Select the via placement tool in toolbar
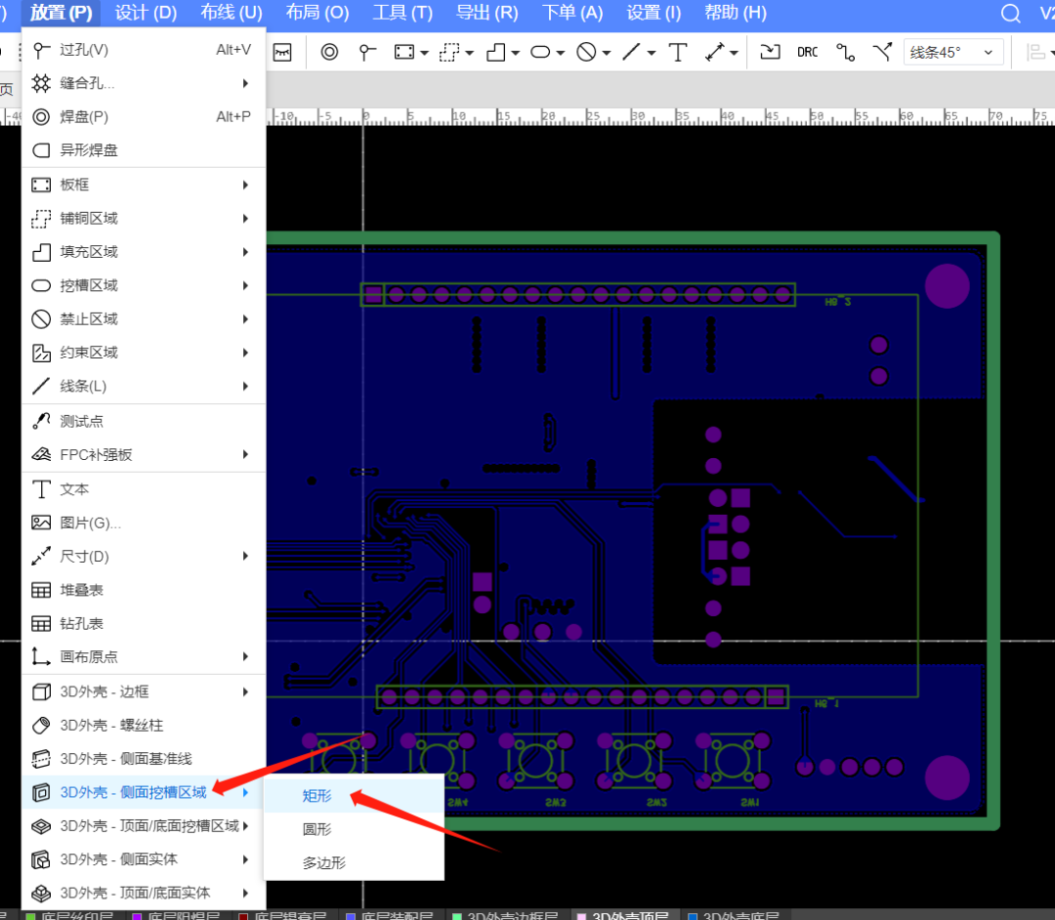The width and height of the screenshot is (1055, 920). (366, 52)
